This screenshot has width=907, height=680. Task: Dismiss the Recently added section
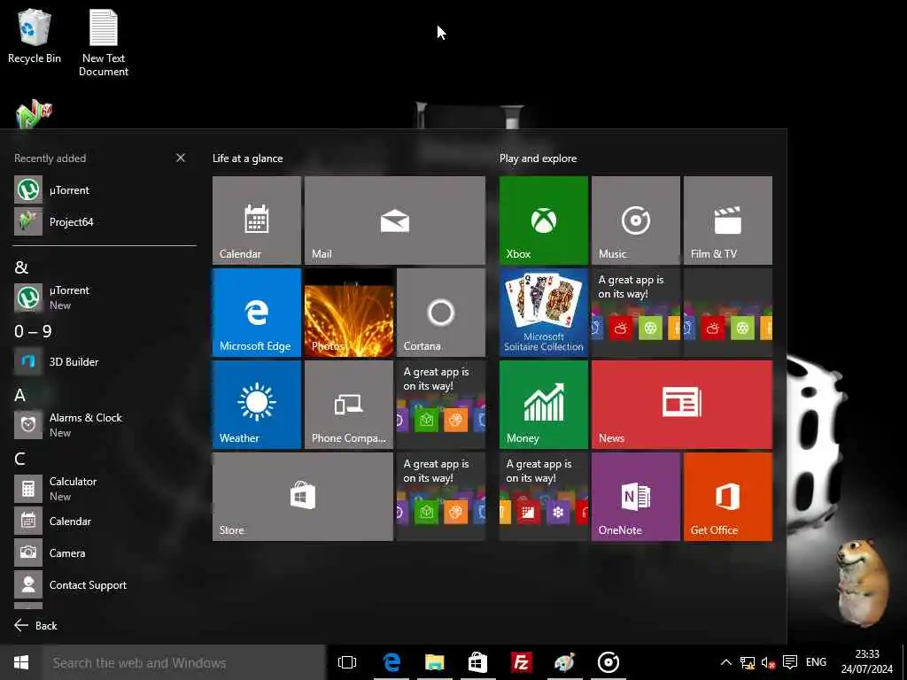(x=181, y=158)
